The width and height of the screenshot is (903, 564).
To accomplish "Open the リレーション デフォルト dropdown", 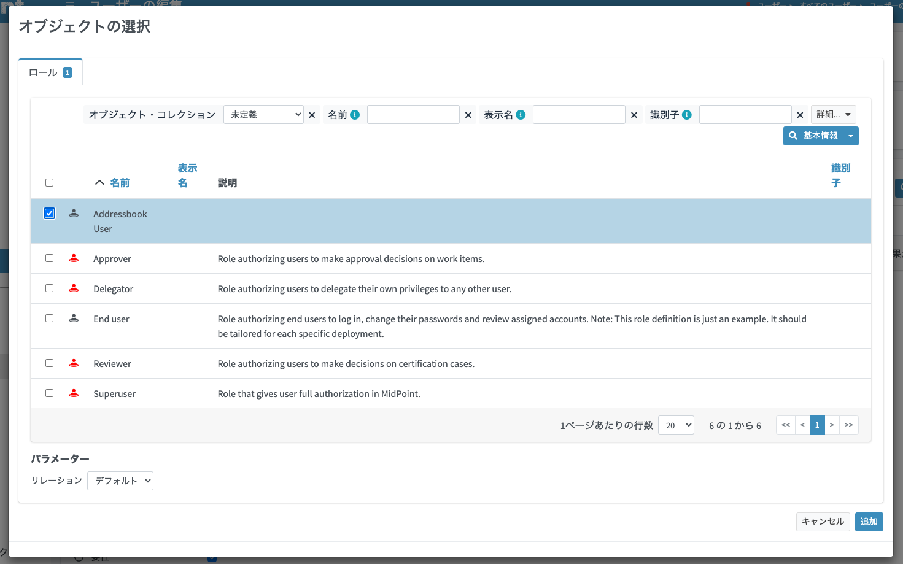I will pos(120,481).
